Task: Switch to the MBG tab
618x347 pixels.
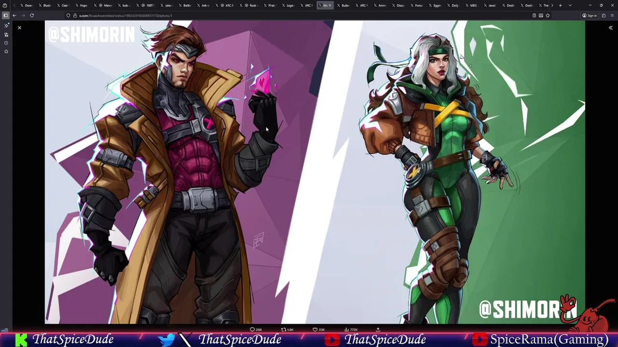Action: (x=471, y=5)
